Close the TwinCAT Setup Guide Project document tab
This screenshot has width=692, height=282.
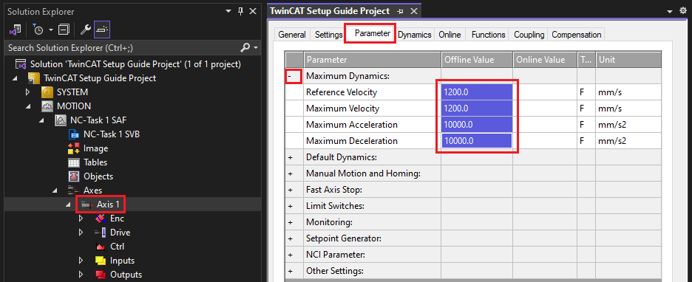pos(415,12)
